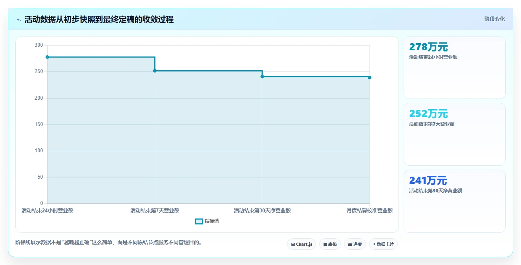Click the y-axis value 100
The image size is (521, 265).
(39, 151)
